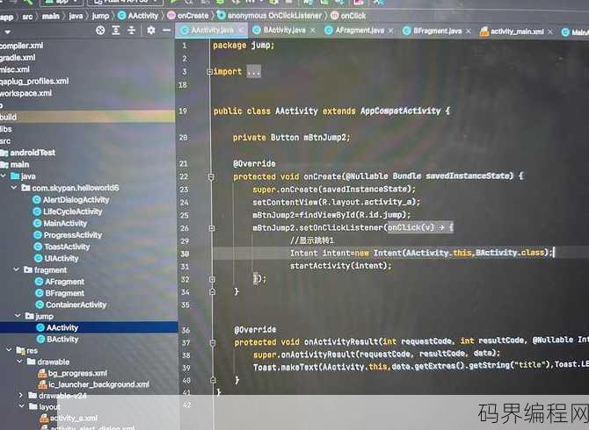This screenshot has width=589, height=430.
Task: Select compiler.xml in project tree
Action: pos(21,46)
